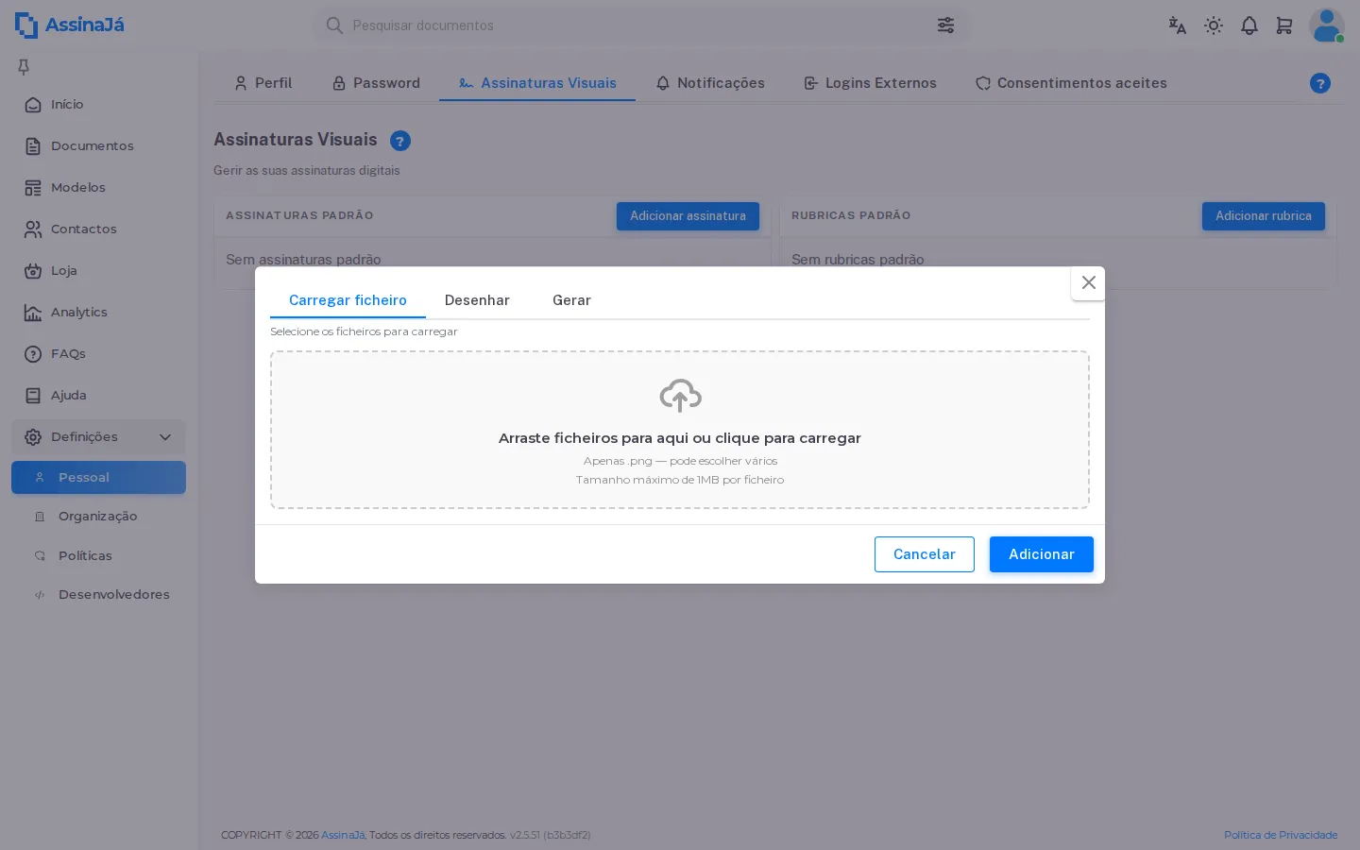This screenshot has height=850, width=1360.
Task: Click 'Sem assinaturas padrão' text
Action: point(303,260)
